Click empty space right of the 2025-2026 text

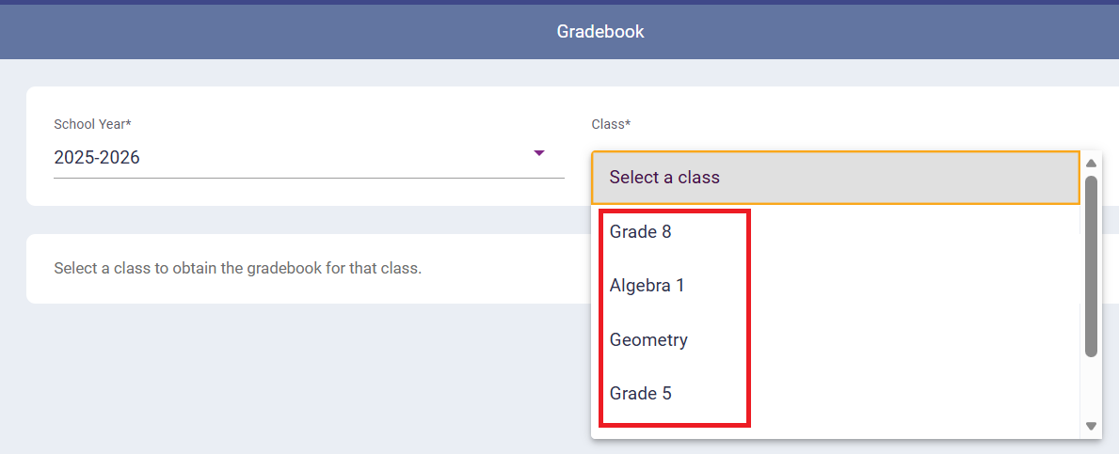tap(329, 158)
